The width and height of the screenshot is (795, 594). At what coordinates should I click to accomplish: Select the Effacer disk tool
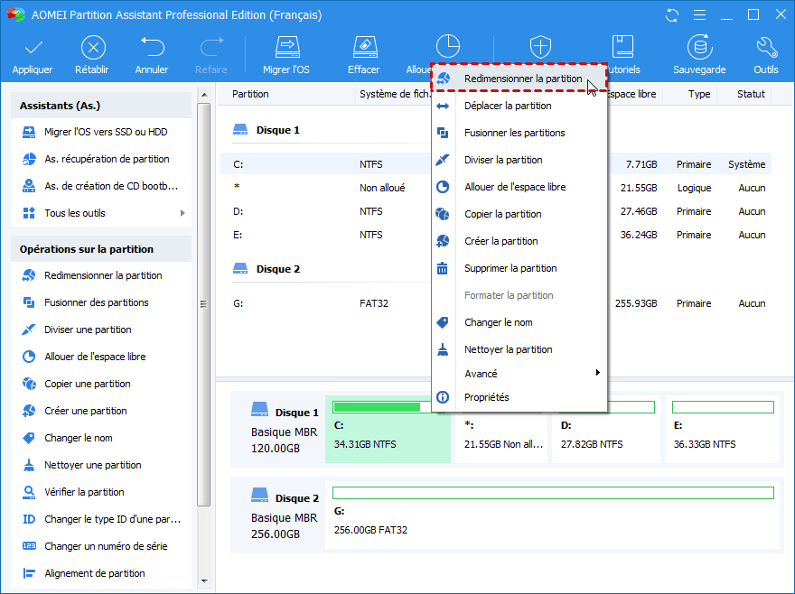(x=363, y=48)
